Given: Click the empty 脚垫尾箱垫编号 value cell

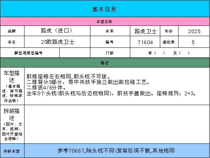Looking at the screenshot, I should pyautogui.click(x=75, y=53).
